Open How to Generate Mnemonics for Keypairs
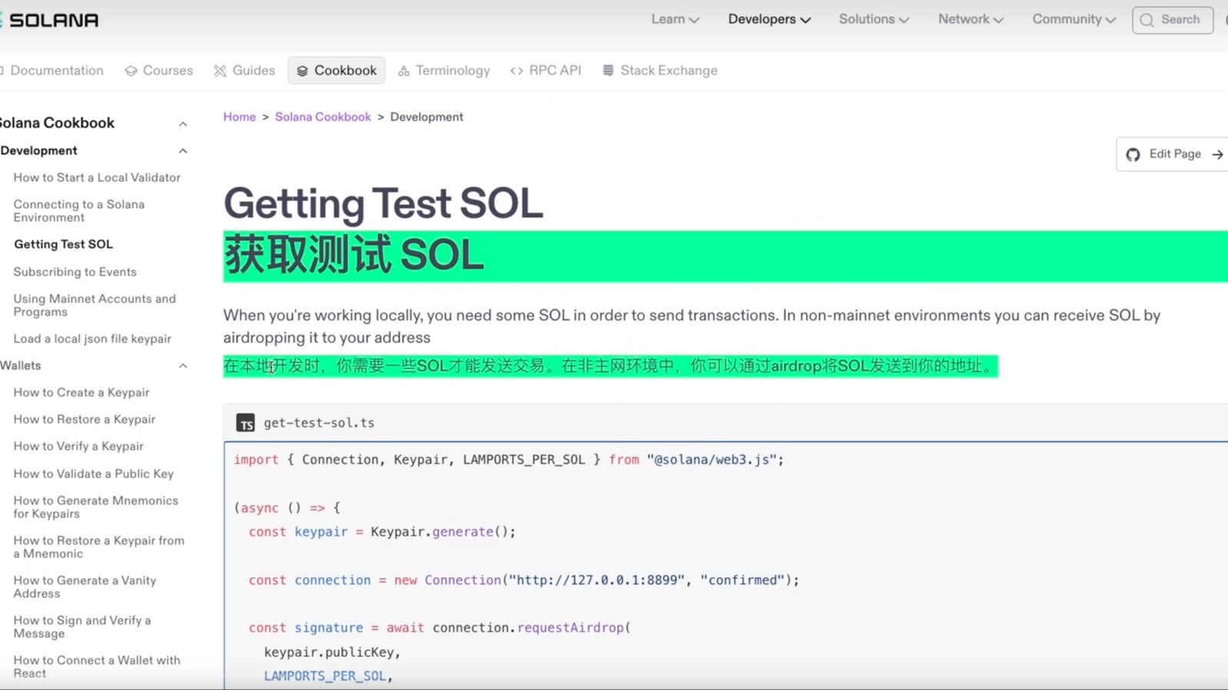The height and width of the screenshot is (690, 1228). [96, 507]
